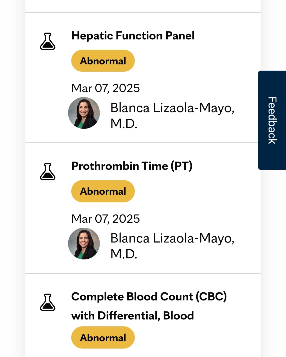Click the Mar 07, 2025 date under Hepatic Function Panel

click(106, 88)
